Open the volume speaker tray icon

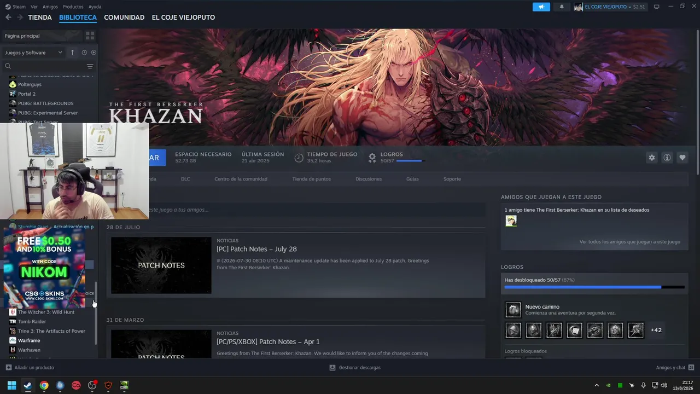(x=664, y=385)
